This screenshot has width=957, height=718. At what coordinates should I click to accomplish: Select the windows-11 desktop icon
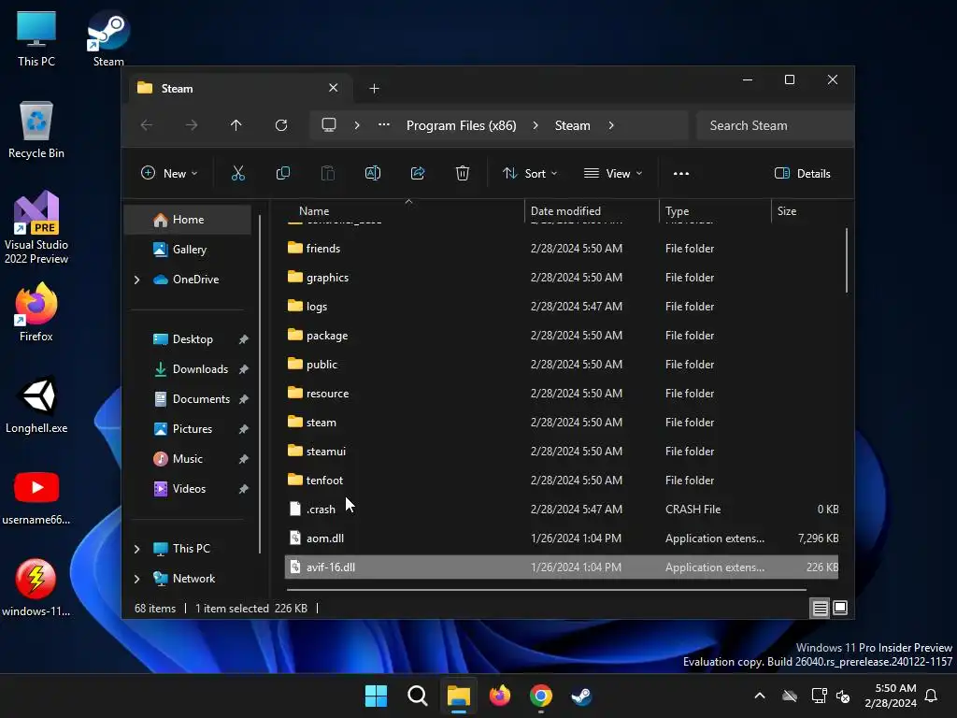point(36,587)
